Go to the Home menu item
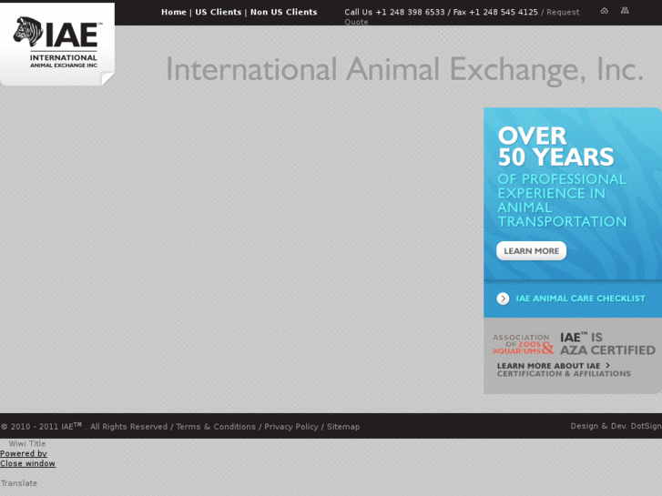The height and width of the screenshot is (496, 662). [174, 12]
